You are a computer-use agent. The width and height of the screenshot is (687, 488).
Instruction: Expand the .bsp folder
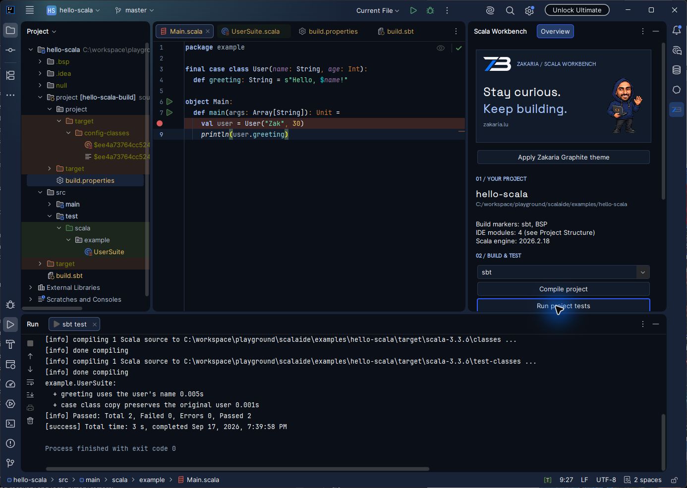[40, 61]
